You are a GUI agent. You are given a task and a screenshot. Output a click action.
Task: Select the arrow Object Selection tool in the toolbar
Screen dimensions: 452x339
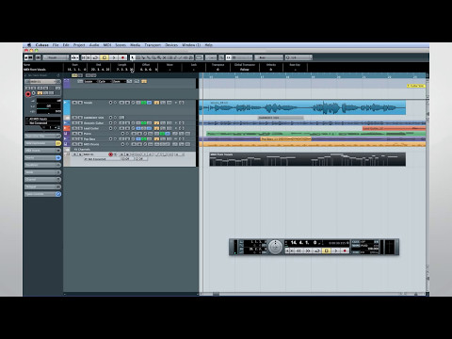[x=132, y=57]
